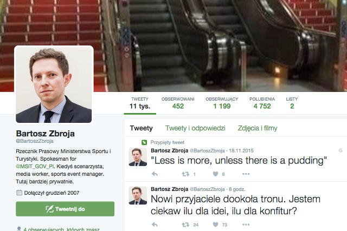Like the pinned pudding tweet
The width and height of the screenshot is (347, 231).
pyautogui.click(x=215, y=174)
